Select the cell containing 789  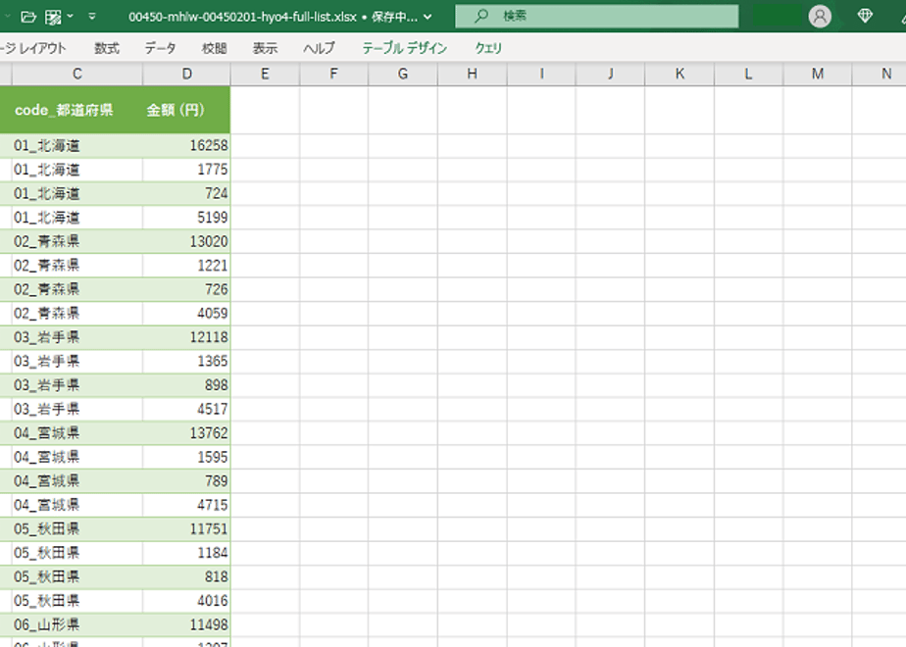click(186, 481)
